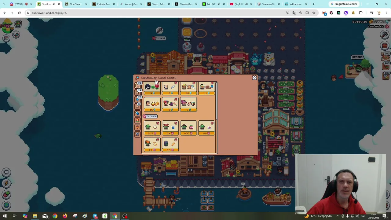This screenshot has height=220, width=391.
Task: Switch to the Yakkamon browser tab
Action: click(295, 4)
